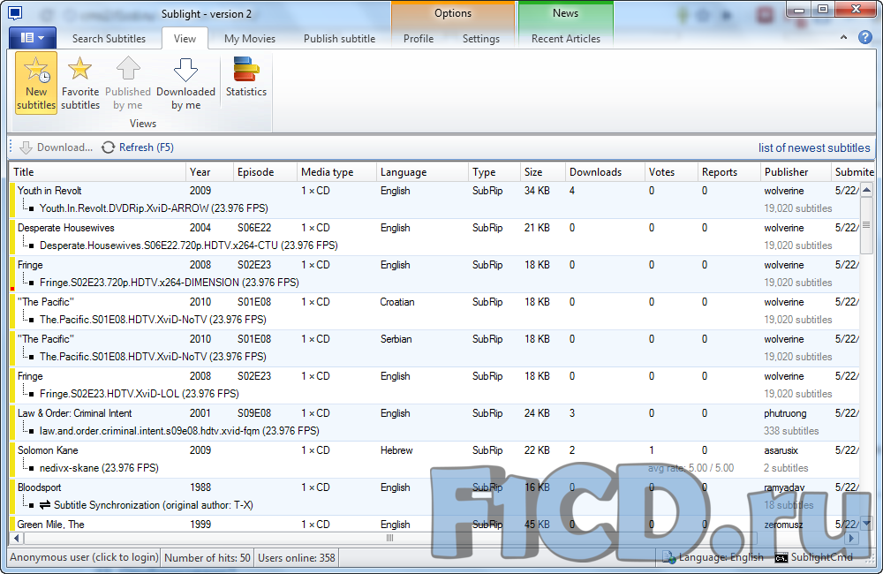Sort the list by Year column
Screen dimensions: 883x574
(x=209, y=172)
